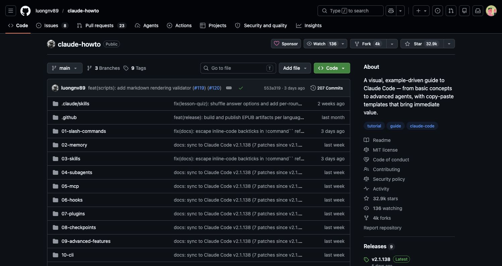Click the 06-hooks folder icon
Screen dimensions: 502x266
tap(55, 200)
